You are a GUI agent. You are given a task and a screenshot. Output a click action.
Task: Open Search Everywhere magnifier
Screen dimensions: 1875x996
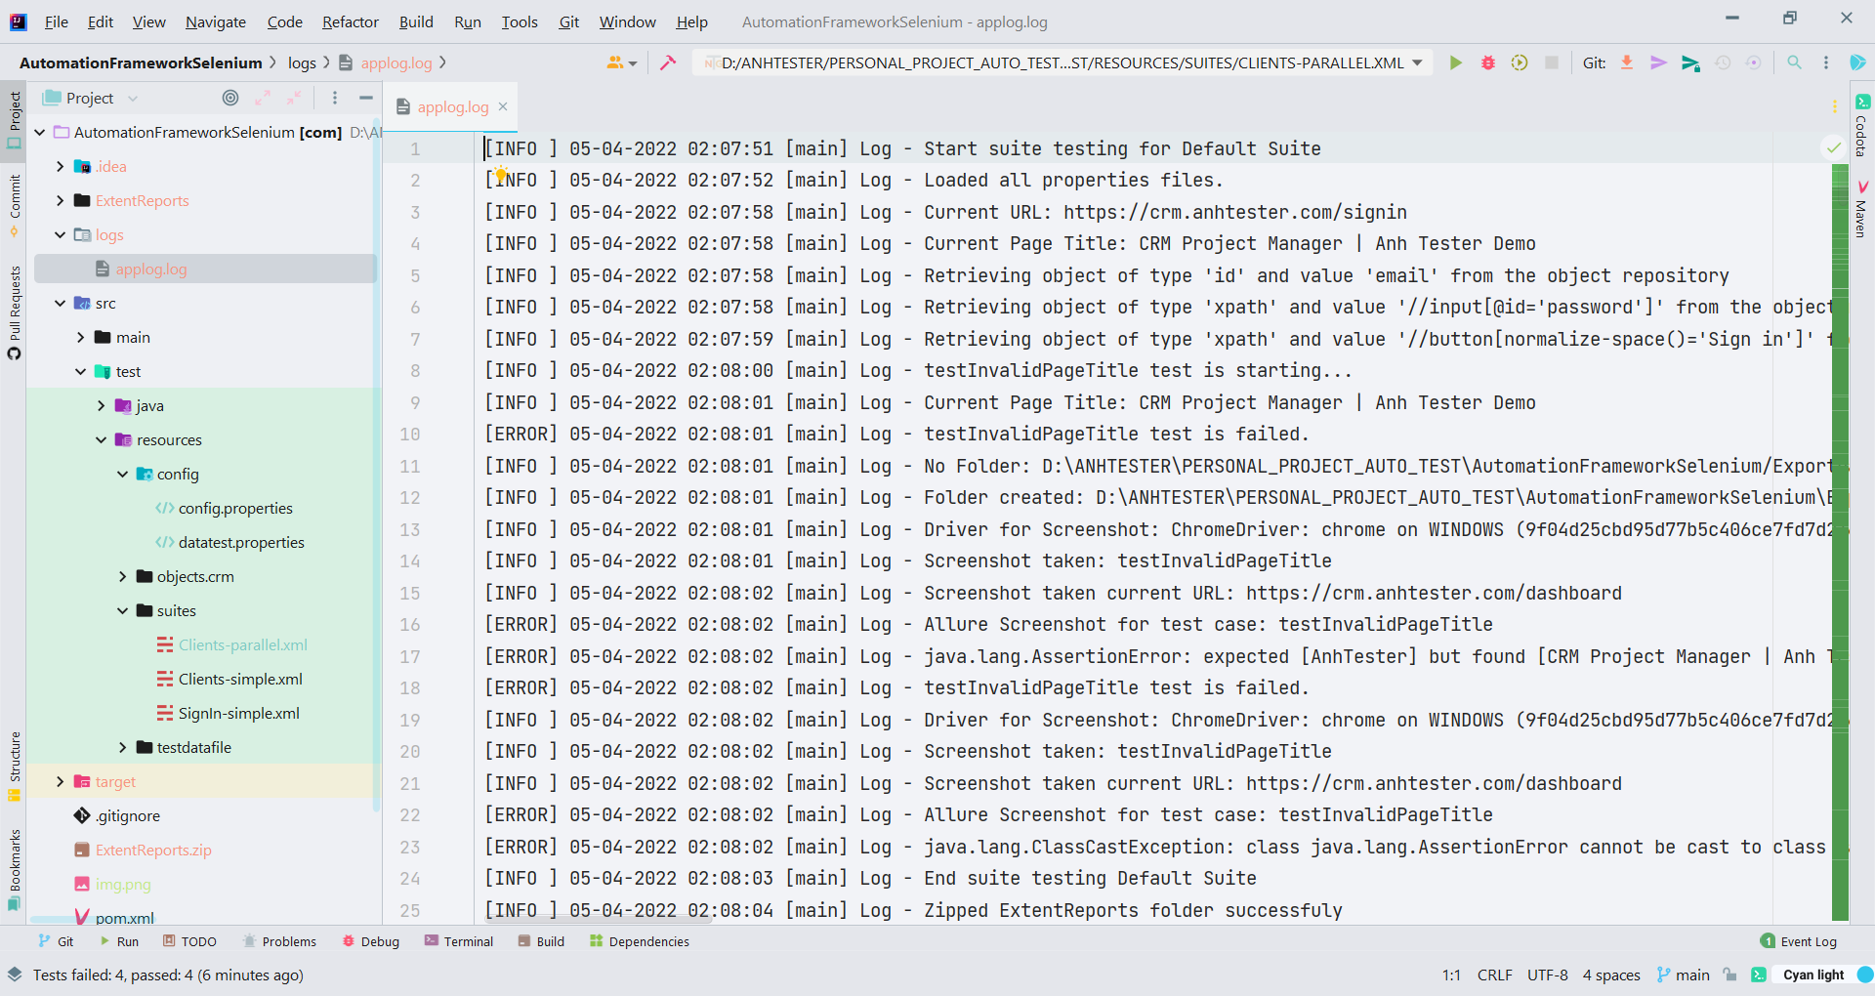point(1794,62)
